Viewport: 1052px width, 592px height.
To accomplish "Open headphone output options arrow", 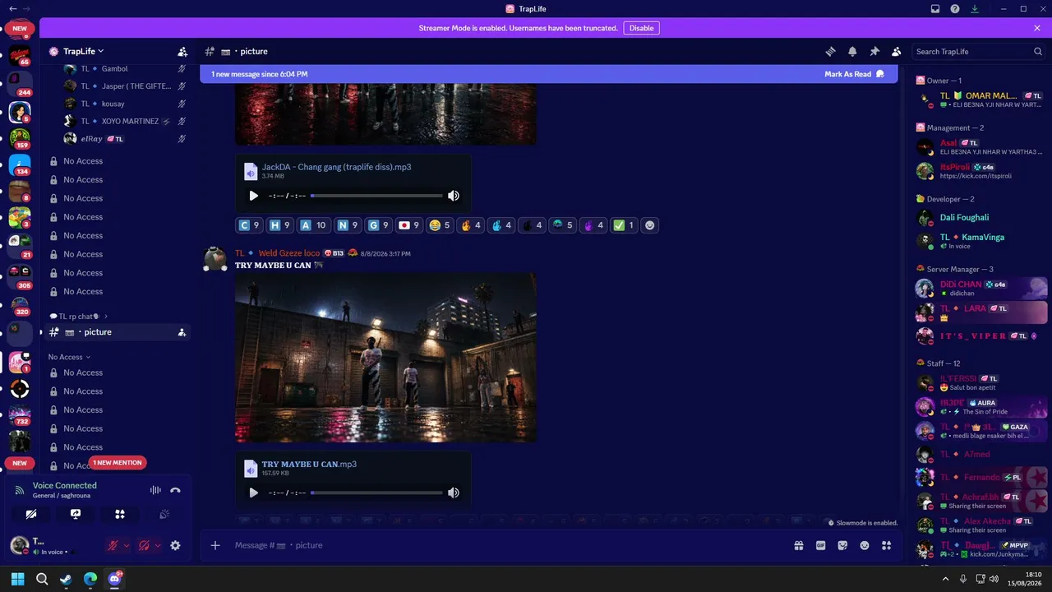I will click(x=157, y=545).
